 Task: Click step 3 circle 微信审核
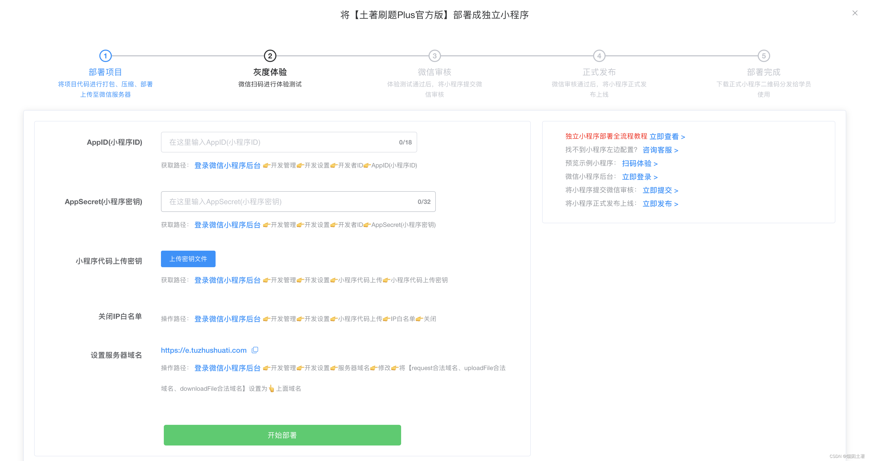point(435,56)
